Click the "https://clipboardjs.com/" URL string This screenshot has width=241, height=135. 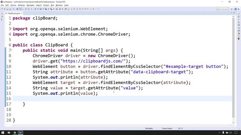point(93,61)
